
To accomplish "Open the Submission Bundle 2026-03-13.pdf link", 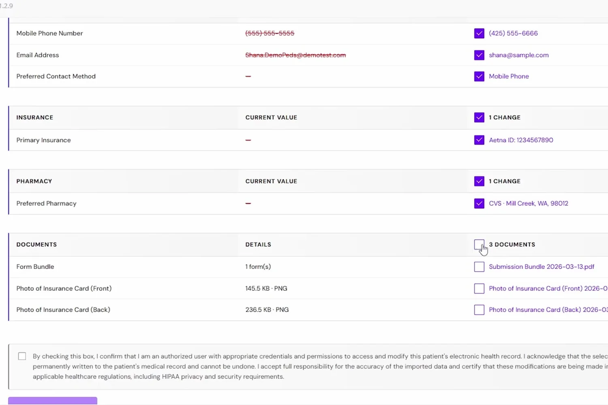I will point(542,266).
